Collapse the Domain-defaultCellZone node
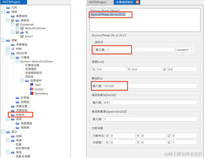Screen dimensions: 204x158 coord(17,61)
